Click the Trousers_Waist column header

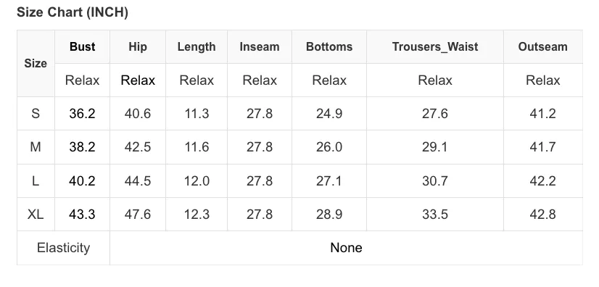434,47
